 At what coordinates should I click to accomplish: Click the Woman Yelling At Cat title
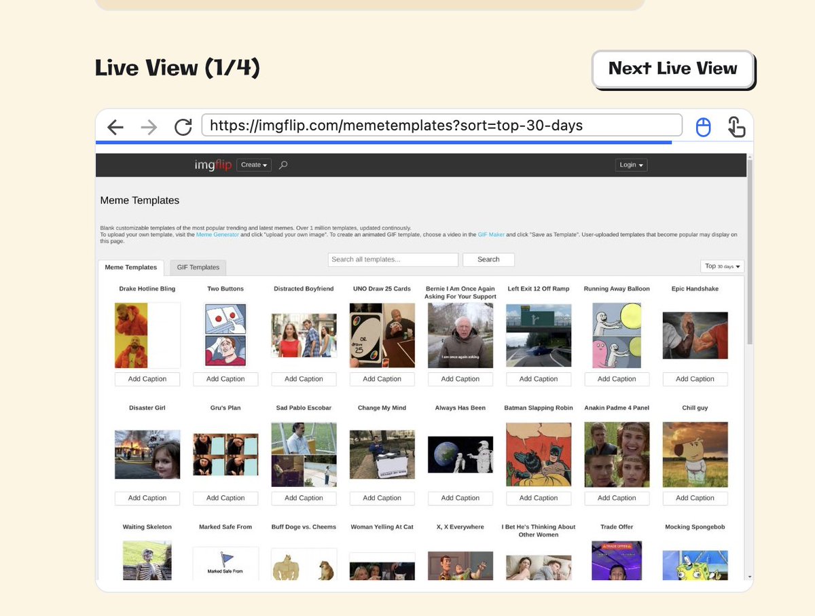[382, 527]
